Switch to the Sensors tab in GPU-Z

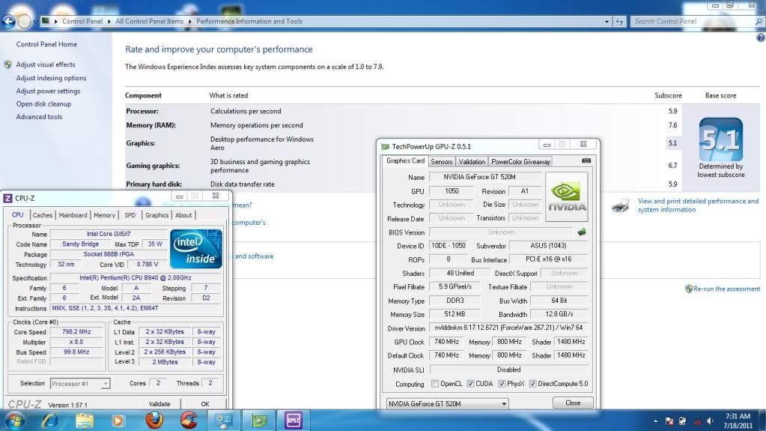coord(441,161)
